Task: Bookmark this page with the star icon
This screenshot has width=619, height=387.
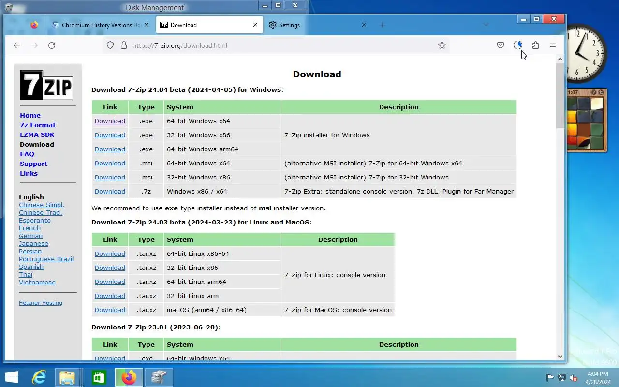Action: (x=442, y=45)
